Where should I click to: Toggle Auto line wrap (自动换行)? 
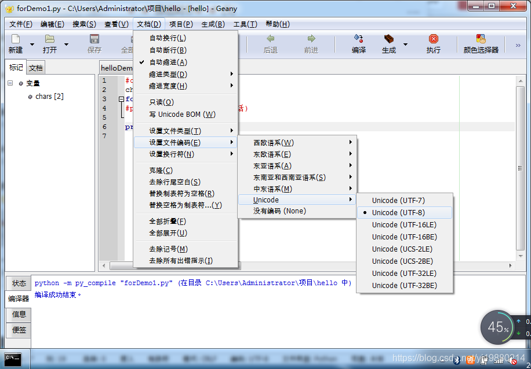pos(186,38)
